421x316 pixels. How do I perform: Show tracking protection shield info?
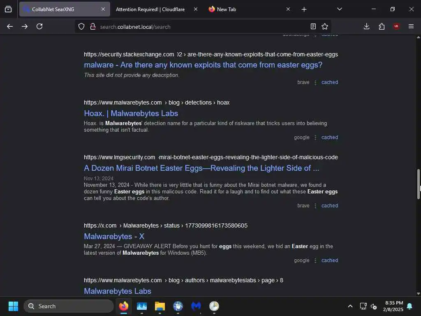(x=81, y=26)
